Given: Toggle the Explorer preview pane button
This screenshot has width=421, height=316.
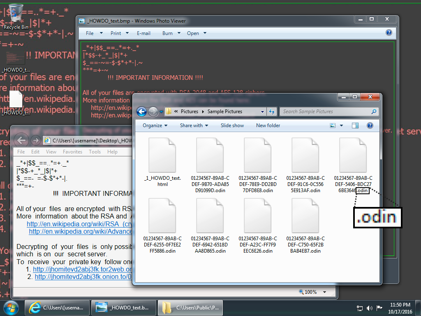Looking at the screenshot, I should 355,125.
